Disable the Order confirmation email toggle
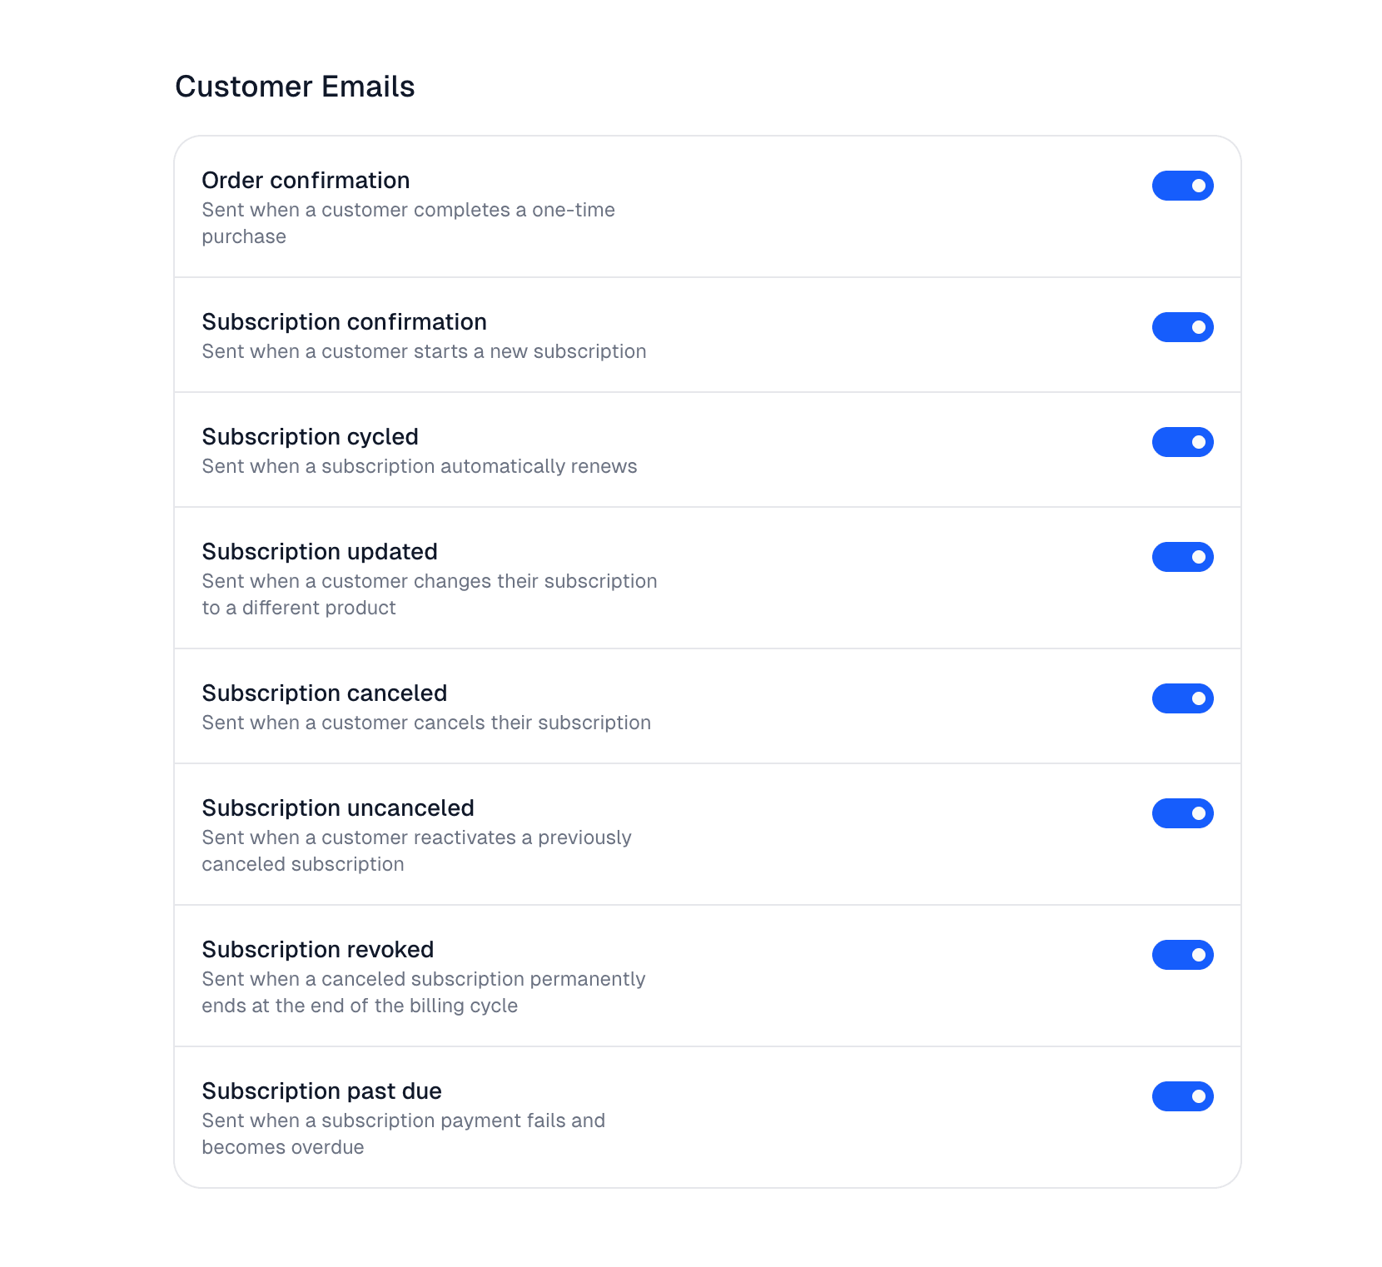The width and height of the screenshot is (1382, 1267). (1182, 186)
